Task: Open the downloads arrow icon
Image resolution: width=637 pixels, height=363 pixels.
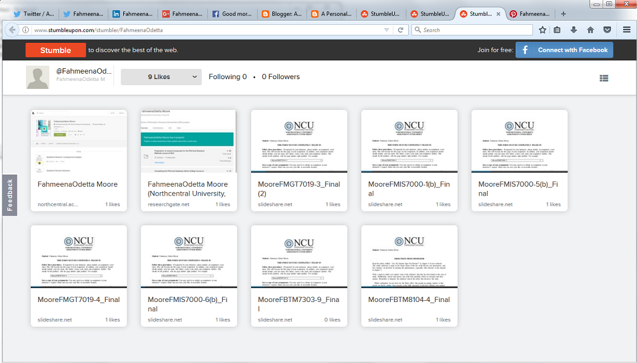Action: [574, 30]
